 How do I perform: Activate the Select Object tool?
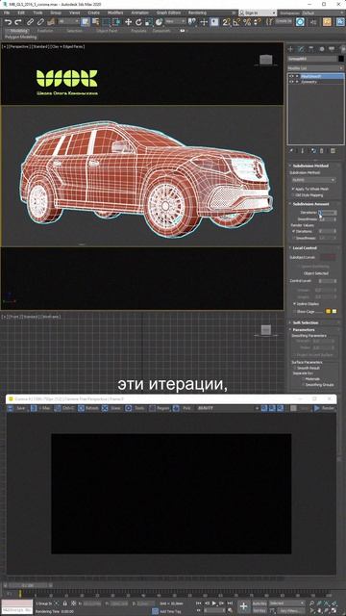(86, 22)
